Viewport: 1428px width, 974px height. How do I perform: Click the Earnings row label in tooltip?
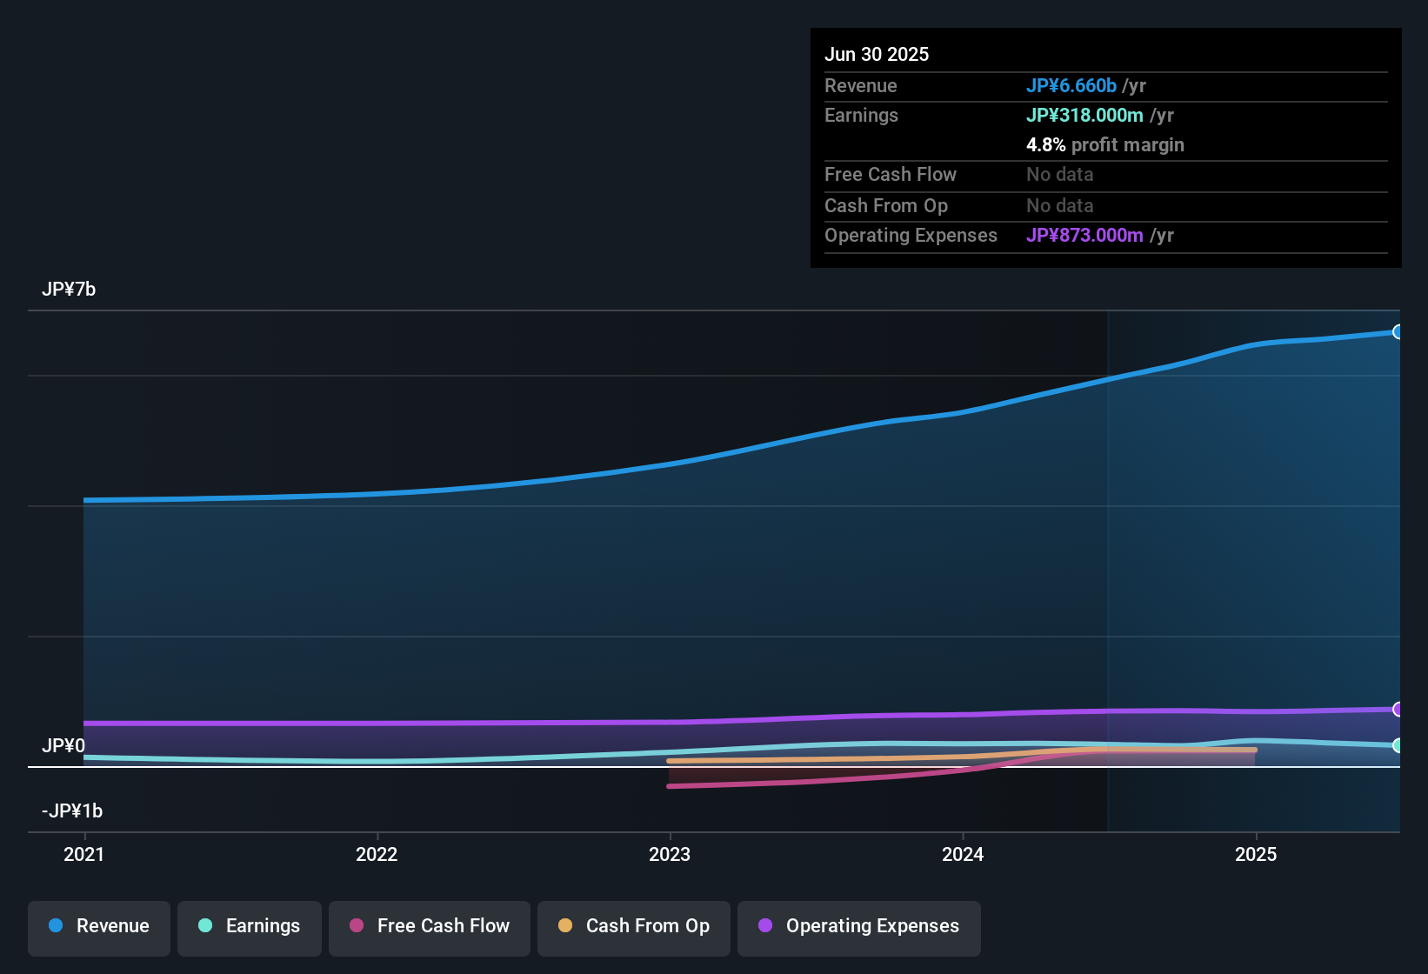(861, 115)
